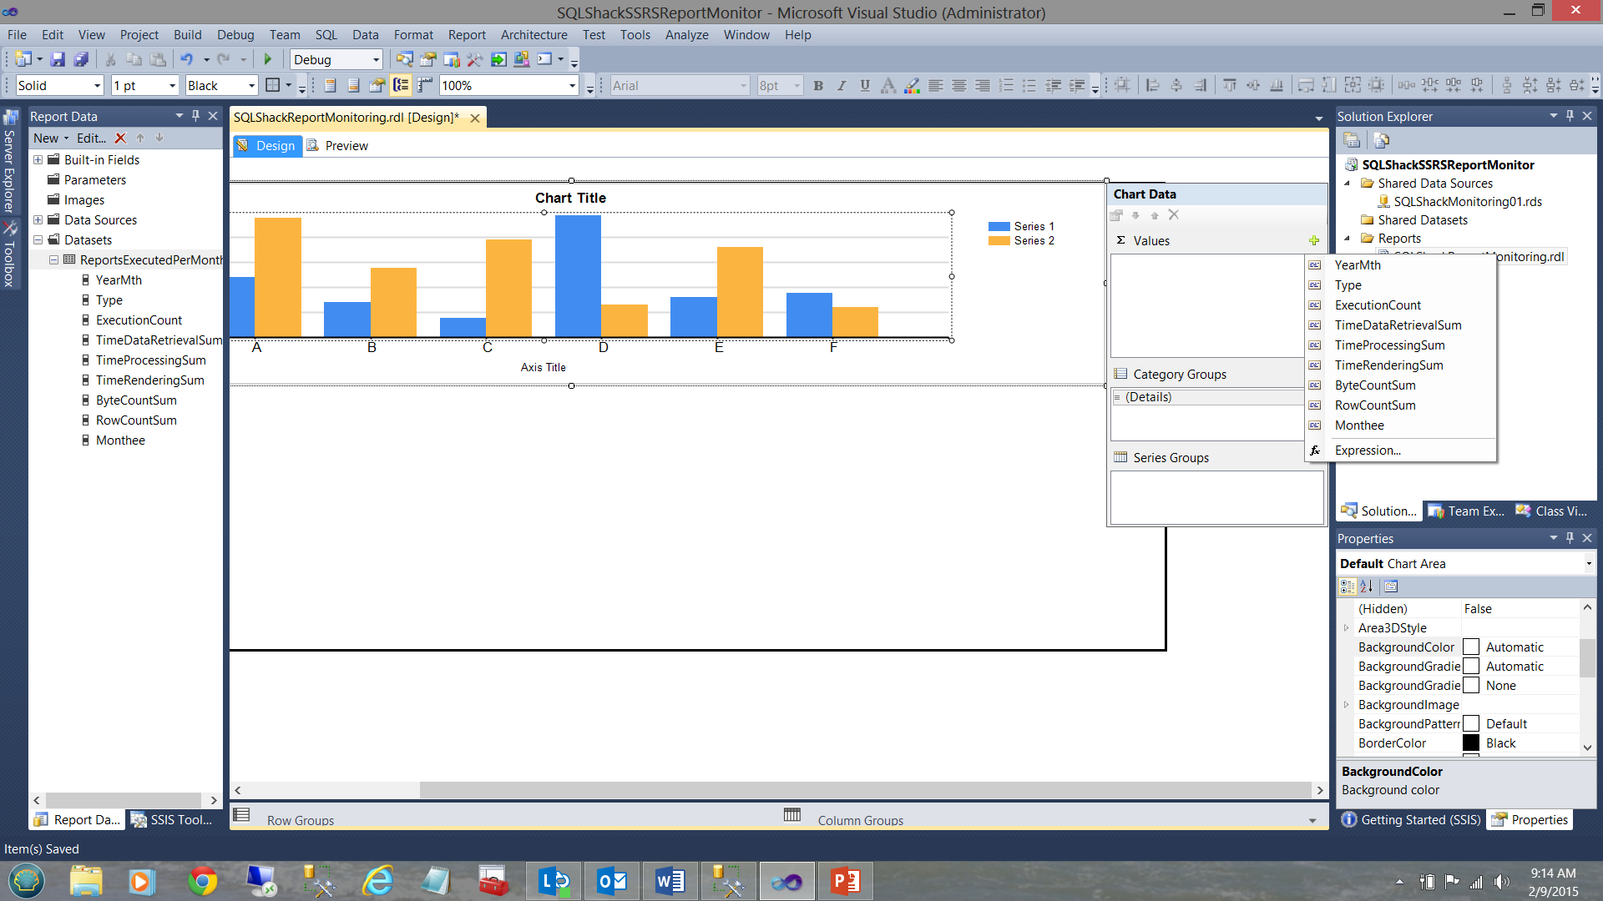Click the BorderColor Black color swatch

coord(1471,743)
